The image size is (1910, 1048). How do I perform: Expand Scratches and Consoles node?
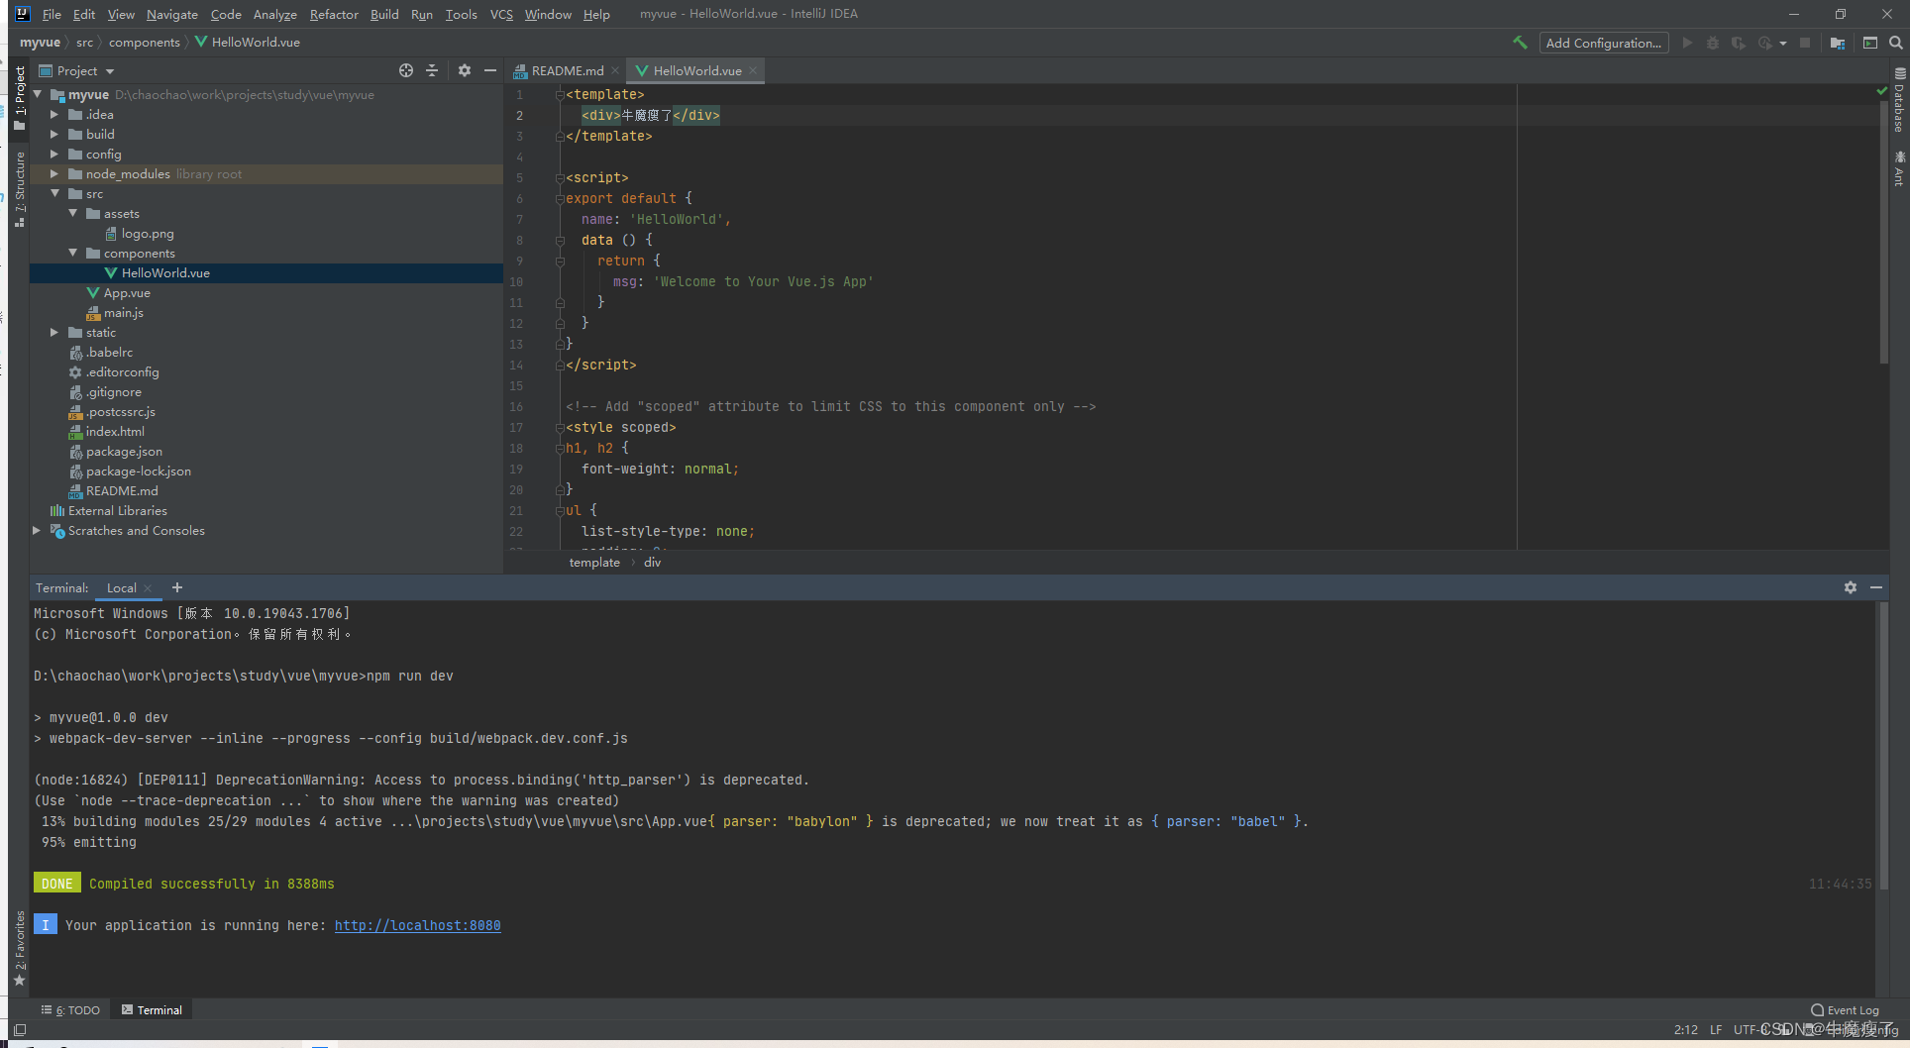(x=37, y=531)
